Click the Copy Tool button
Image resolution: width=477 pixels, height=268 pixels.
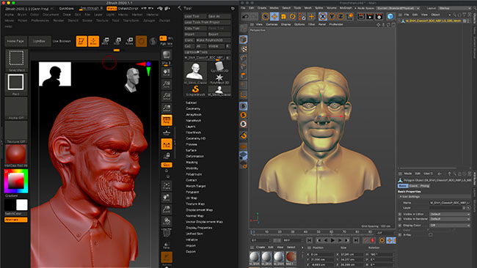coord(195,29)
